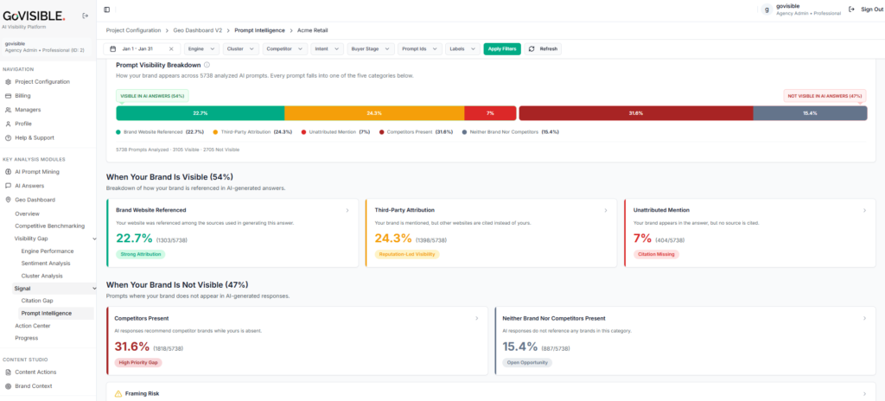Click the Refresh button
Viewport: 885px width, 401px height.
tap(543, 49)
